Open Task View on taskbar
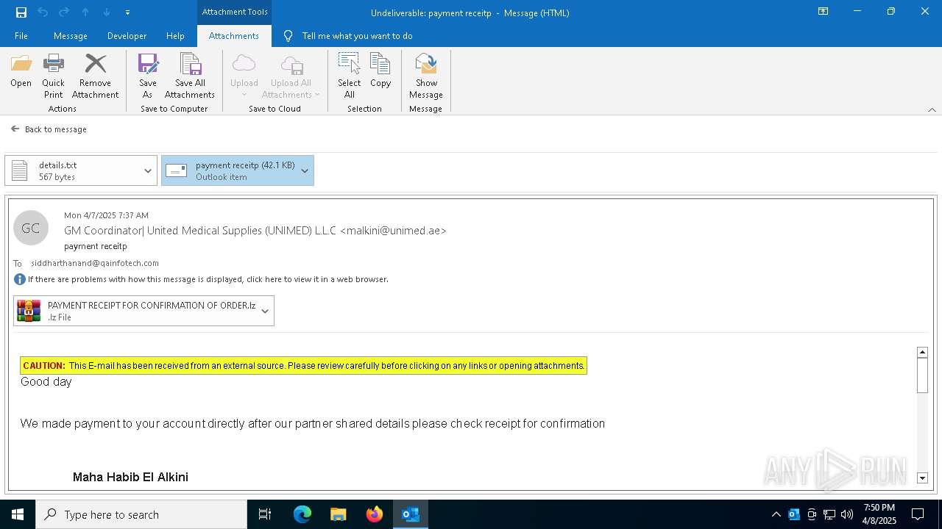This screenshot has height=529, width=942. 265,514
